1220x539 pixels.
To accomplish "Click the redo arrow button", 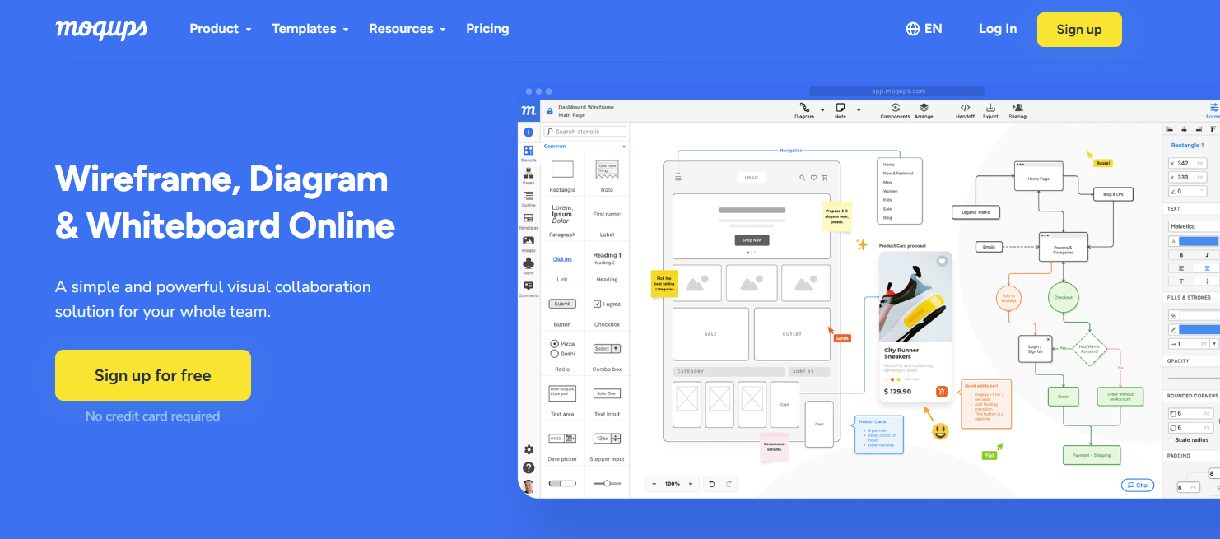I will 729,484.
